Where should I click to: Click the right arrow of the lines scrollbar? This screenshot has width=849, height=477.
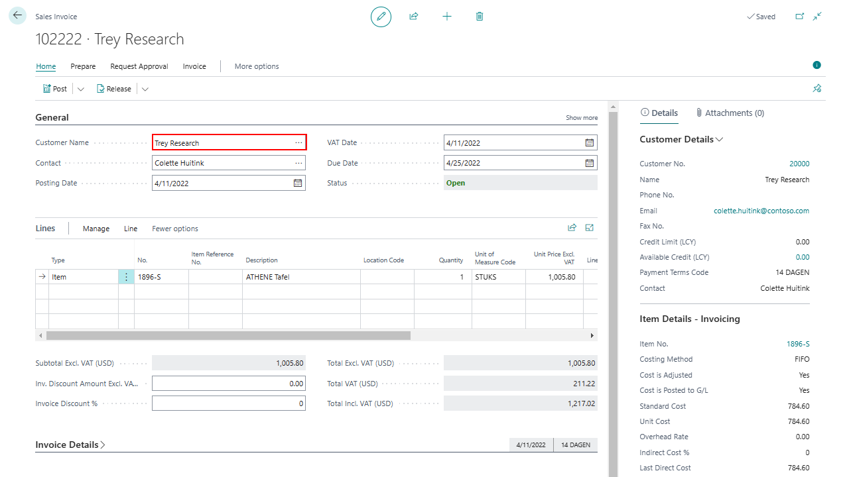(592, 336)
